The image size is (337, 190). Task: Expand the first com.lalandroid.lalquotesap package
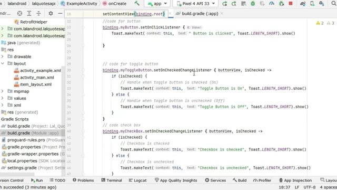[x=2, y=28]
